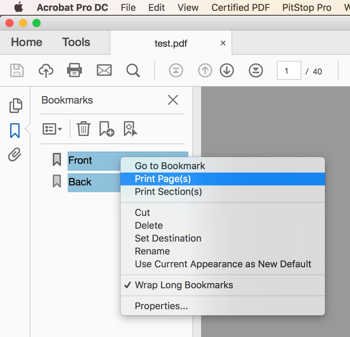This screenshot has height=337, width=350.
Task: Click bookmark icon next to Back
Action: coord(57,181)
